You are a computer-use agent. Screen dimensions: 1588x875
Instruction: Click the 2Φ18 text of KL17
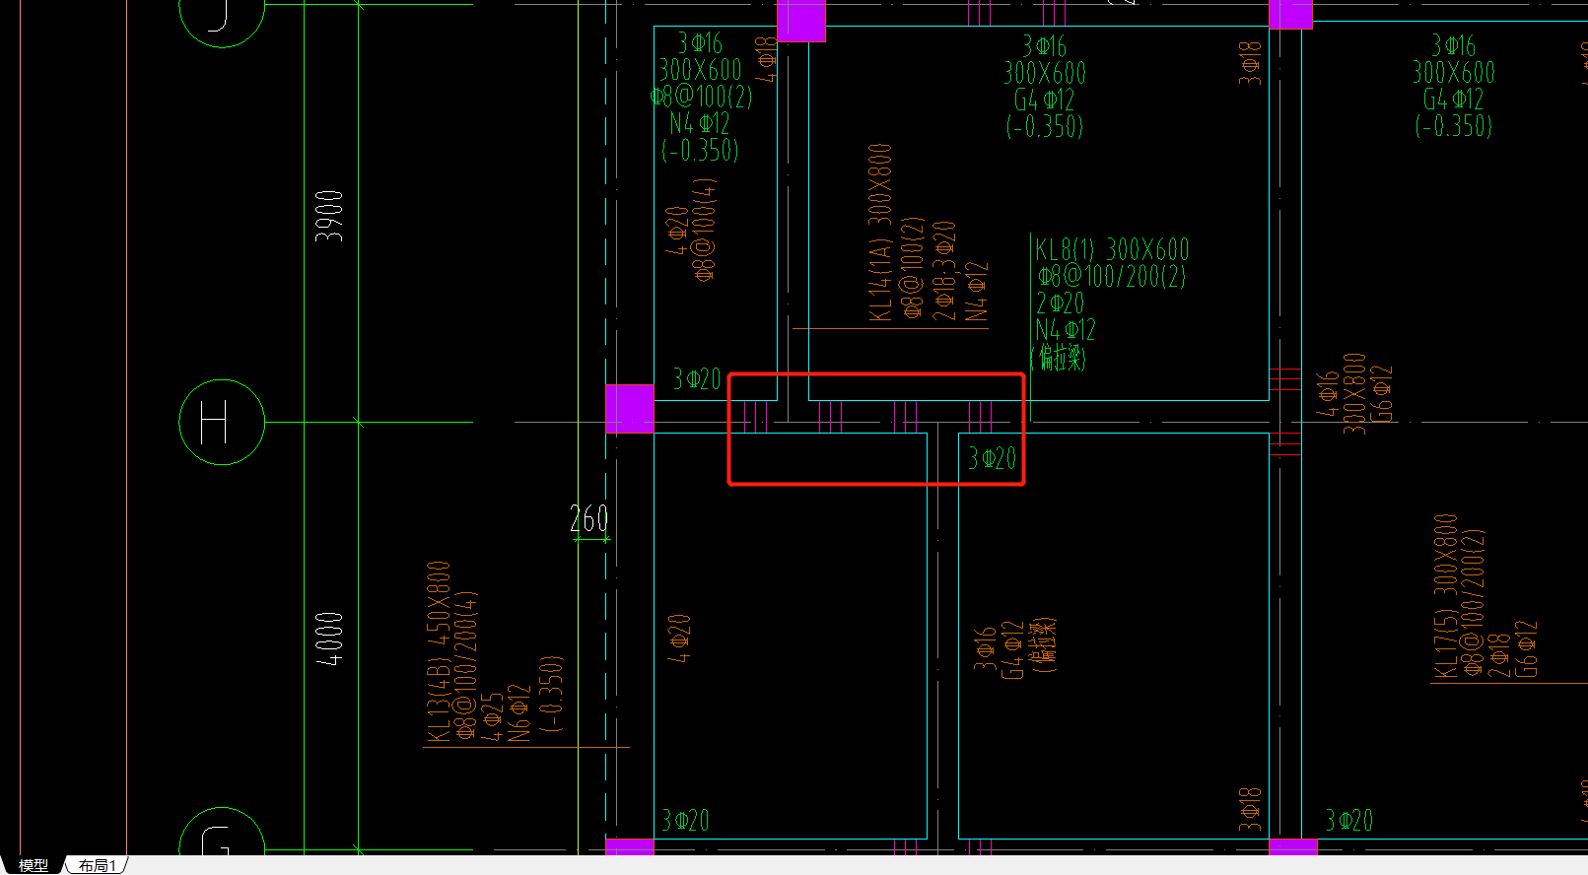pyautogui.click(x=1498, y=654)
